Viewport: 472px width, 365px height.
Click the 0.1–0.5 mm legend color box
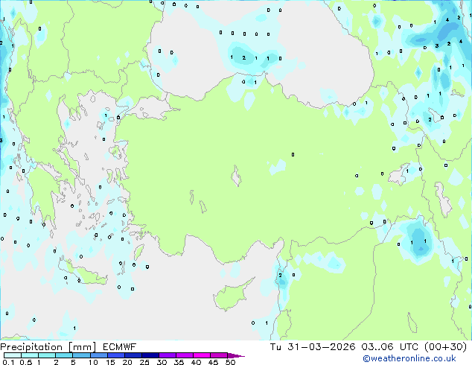pos(13,355)
